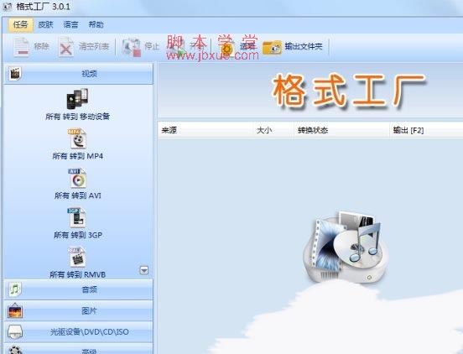The image size is (463, 354).
Task: Open the 任务 (Task) menu
Action: [20, 24]
